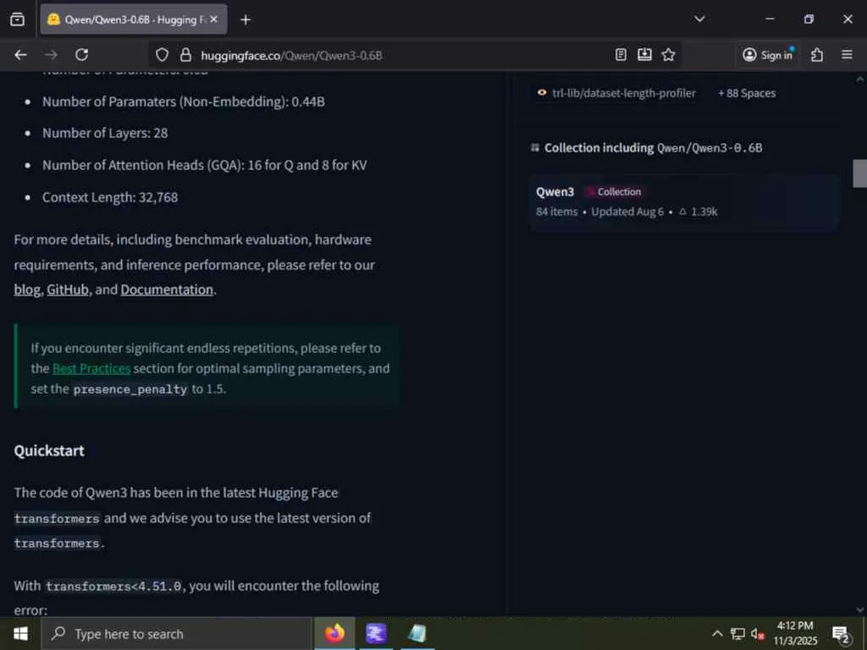Close the Qwen/Qwen3-0.6B browser tab
The height and width of the screenshot is (650, 867).
[x=214, y=19]
